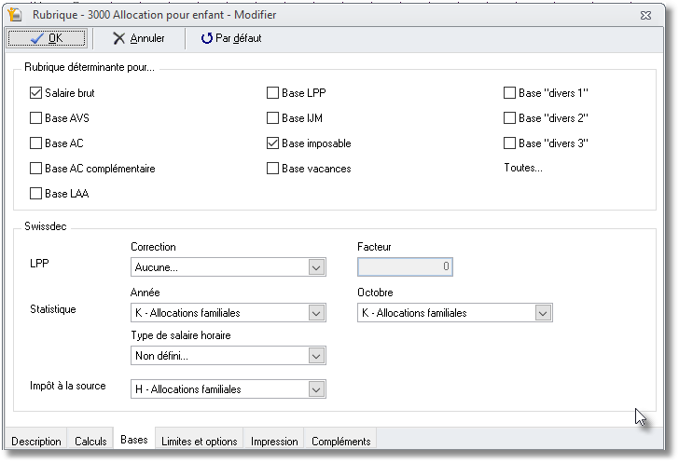Screen dimensions: 679x463
Task: Switch to the Description tab
Action: [x=36, y=442]
